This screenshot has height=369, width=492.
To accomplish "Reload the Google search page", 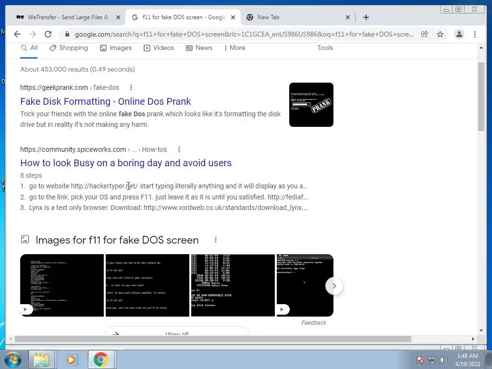I will [48, 34].
